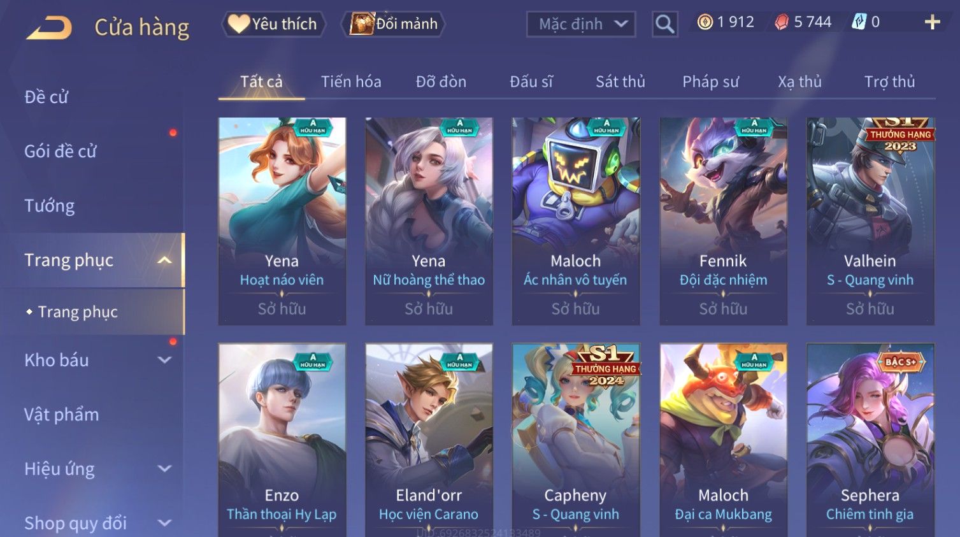
Task: Click the back arrow icon
Action: click(49, 27)
